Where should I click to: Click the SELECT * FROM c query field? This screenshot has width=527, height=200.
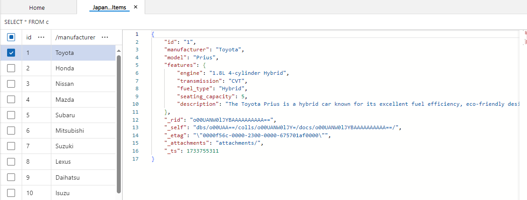[x=264, y=22]
